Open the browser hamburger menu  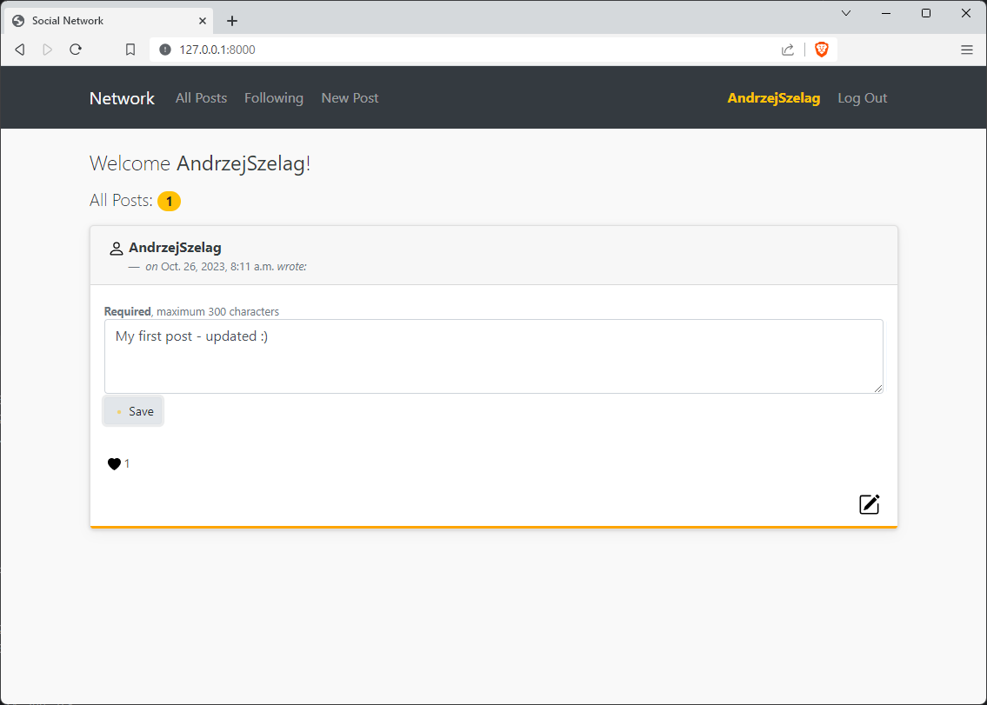967,50
